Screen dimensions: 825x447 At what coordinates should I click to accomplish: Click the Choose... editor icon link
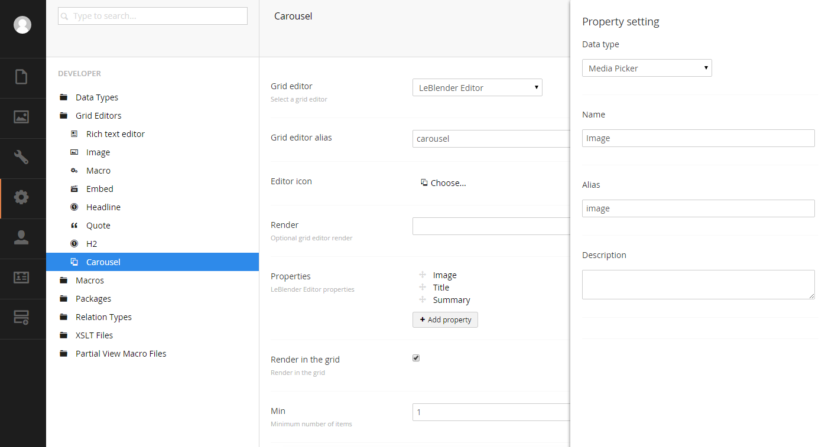pos(448,183)
